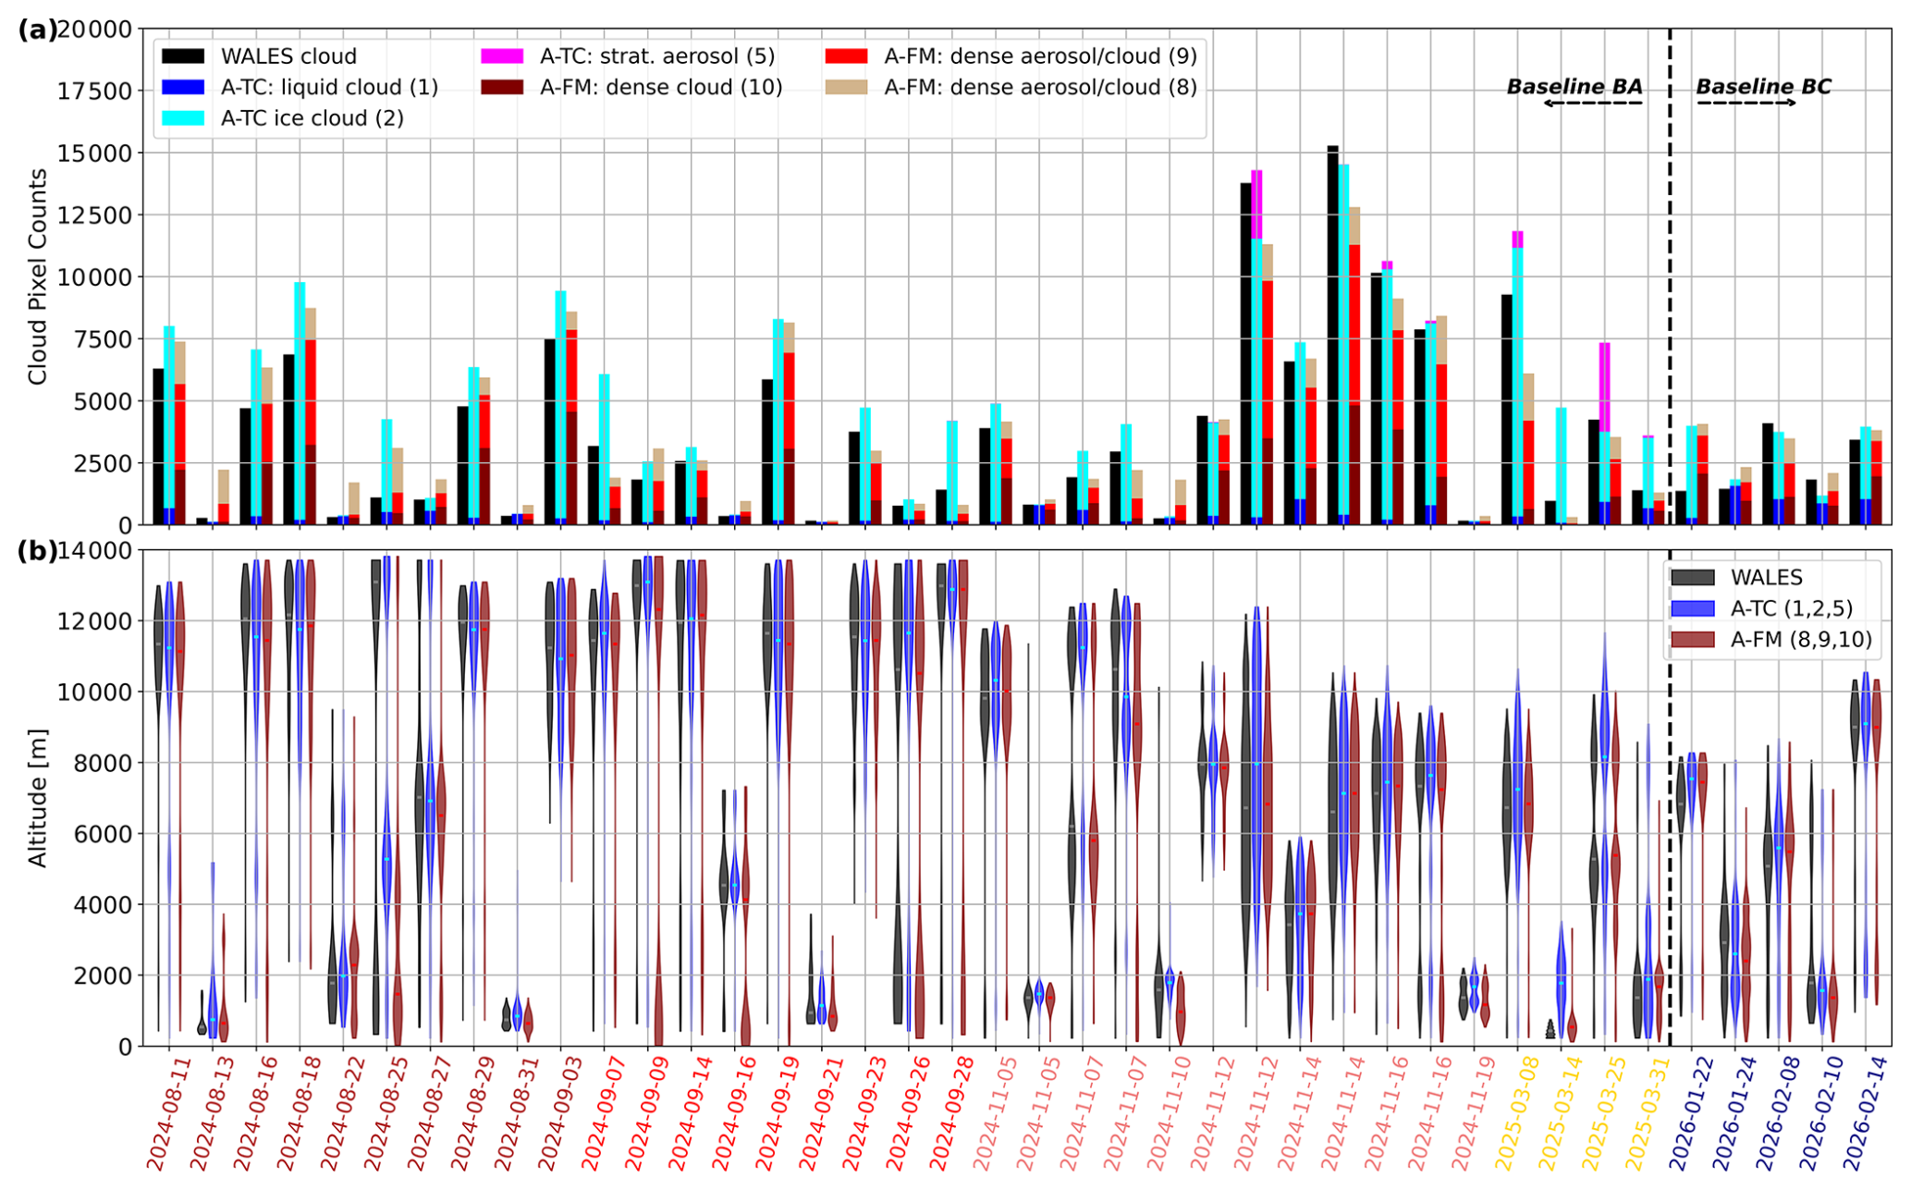Viewport: 1911px width, 1190px height.
Task: Click the Altitude [m] y-axis title
Action: click(x=37, y=798)
